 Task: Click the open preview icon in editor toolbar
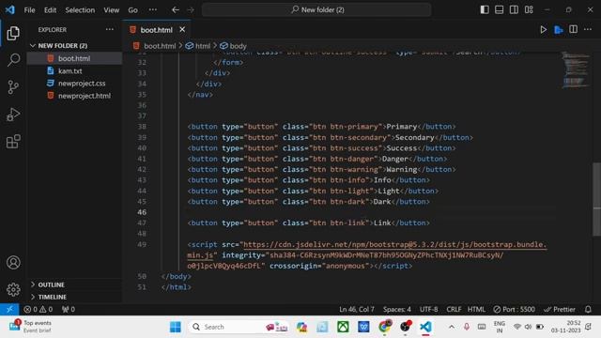[559, 29]
